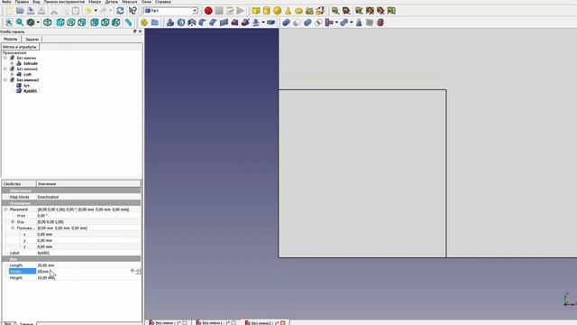Screen dimensions: 577x325
Task: Expand the Ось property row
Action: tap(13, 222)
